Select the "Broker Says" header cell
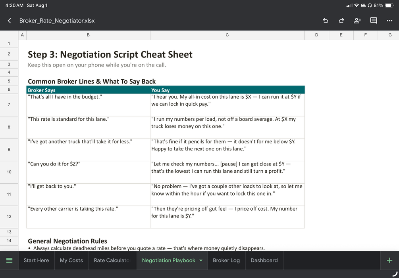Viewport: 399px width, 278px height. click(88, 90)
